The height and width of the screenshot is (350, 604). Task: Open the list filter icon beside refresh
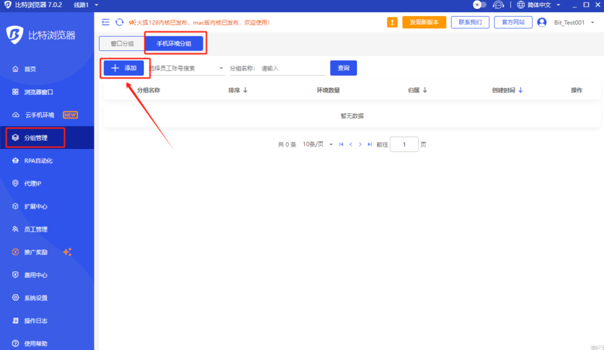pyautogui.click(x=105, y=22)
